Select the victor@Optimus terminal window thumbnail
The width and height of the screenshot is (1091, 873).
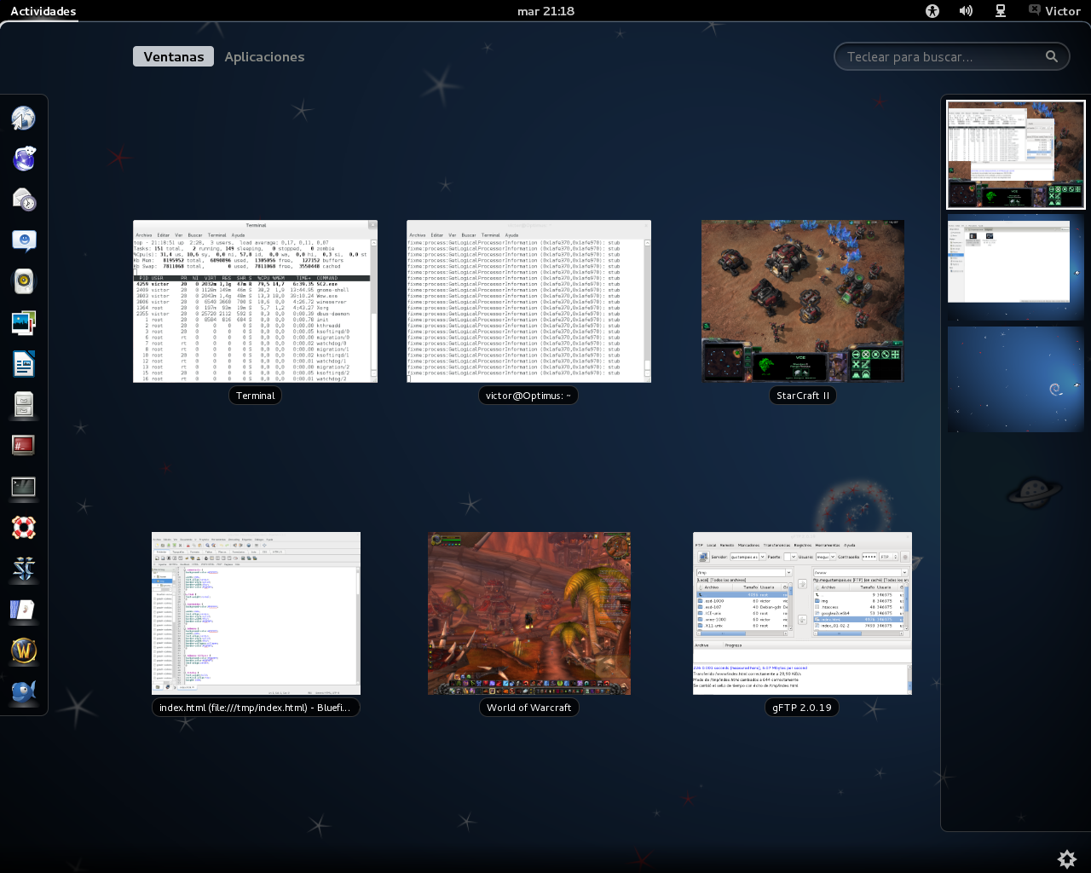(x=528, y=301)
